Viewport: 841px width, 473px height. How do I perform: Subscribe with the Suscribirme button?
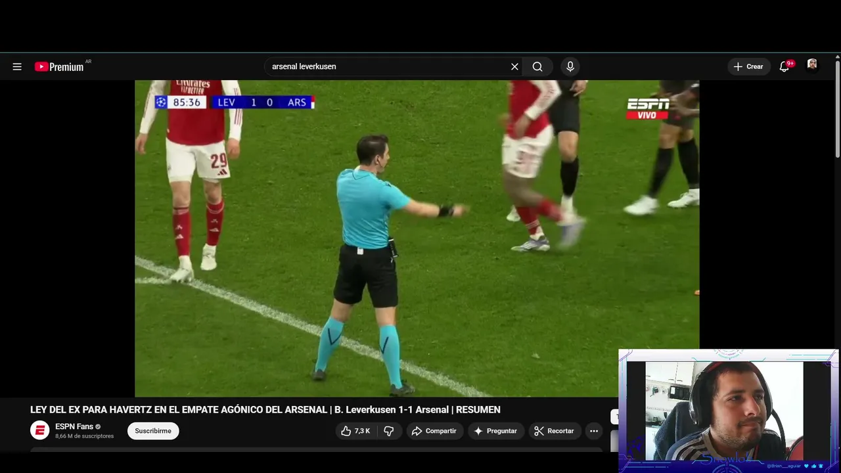tap(153, 431)
